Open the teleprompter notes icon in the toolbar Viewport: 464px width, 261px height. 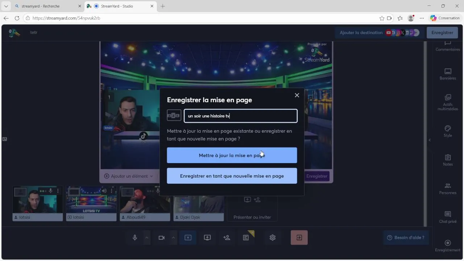pyautogui.click(x=246, y=237)
